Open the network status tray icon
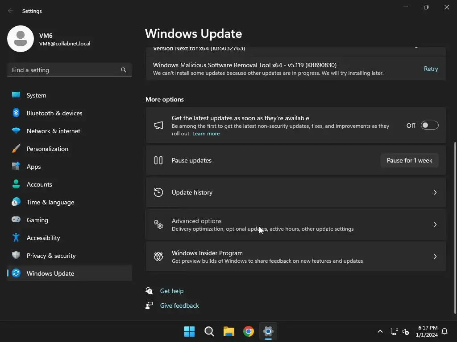Screen dimensions: 457x342 (x=395, y=331)
